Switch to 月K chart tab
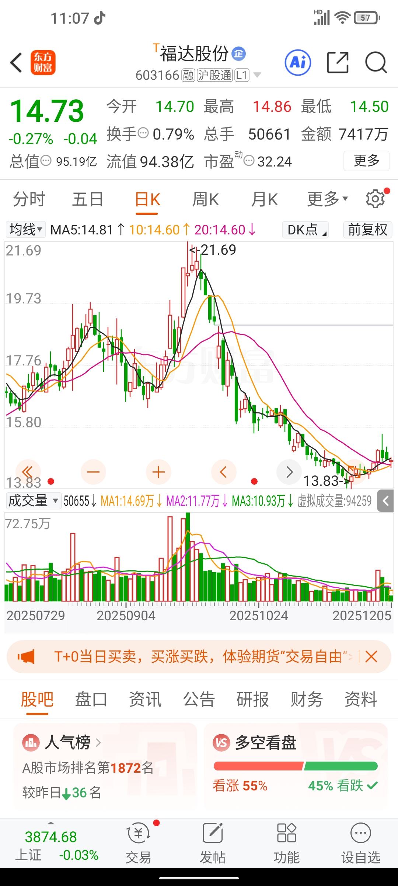398x886 pixels. 265,199
